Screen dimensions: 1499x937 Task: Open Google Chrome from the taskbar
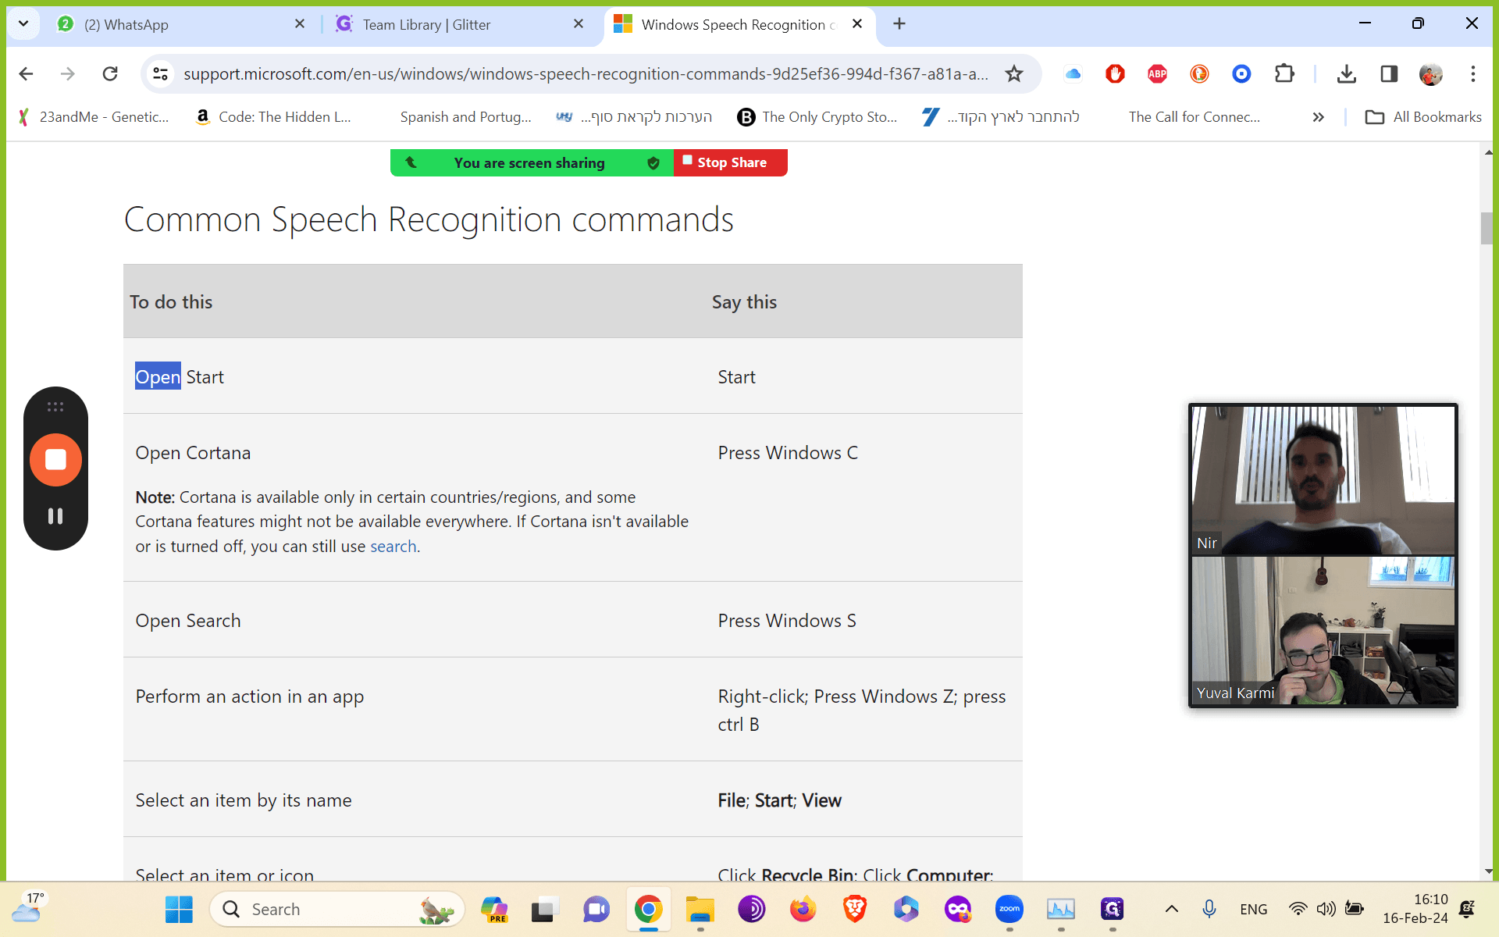coord(648,909)
